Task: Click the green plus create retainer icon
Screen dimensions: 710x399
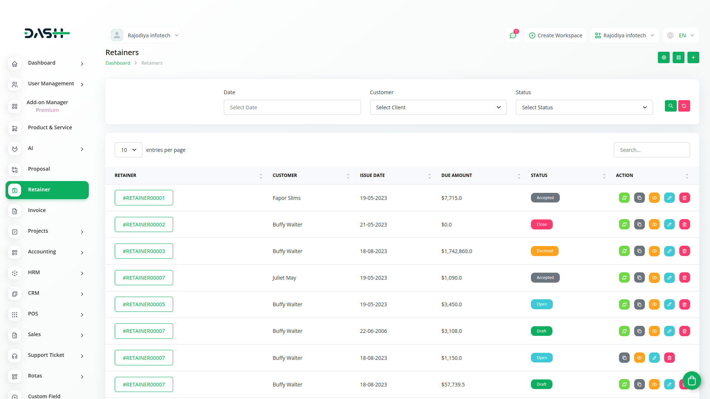Action: pos(693,58)
